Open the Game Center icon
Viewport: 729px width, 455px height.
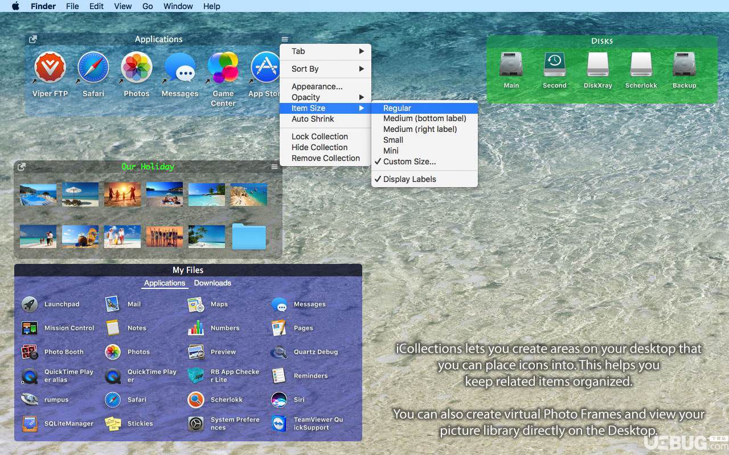tap(223, 67)
